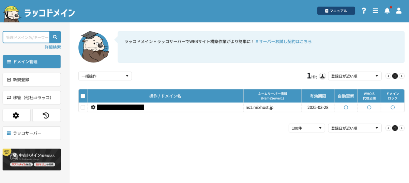Click WHOIS代理公開 column header

[369, 96]
